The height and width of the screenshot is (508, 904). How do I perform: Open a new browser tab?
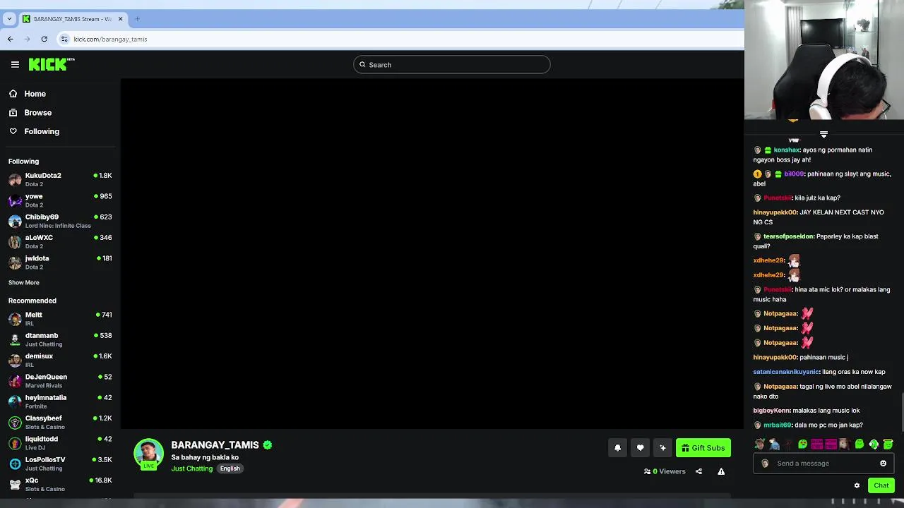click(137, 19)
